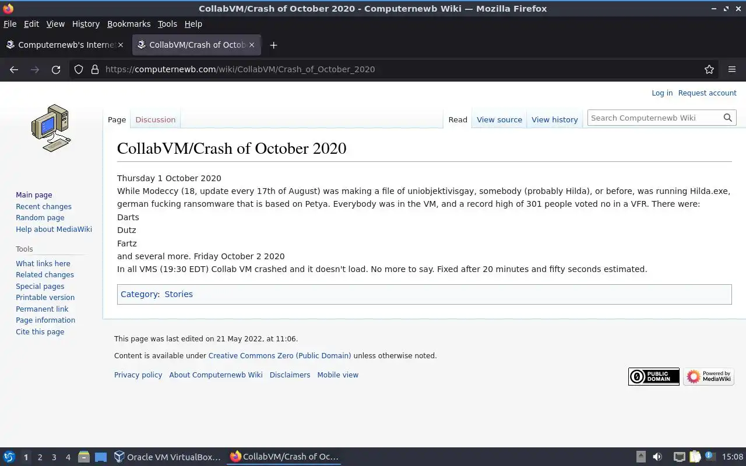Open the tracking protection shield icon
The image size is (746, 466).
coord(79,69)
